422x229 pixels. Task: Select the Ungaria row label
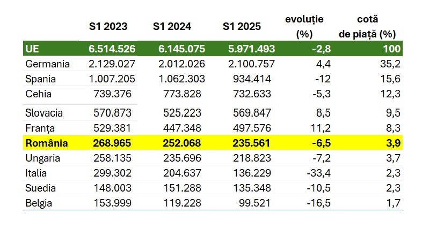click(x=42, y=158)
